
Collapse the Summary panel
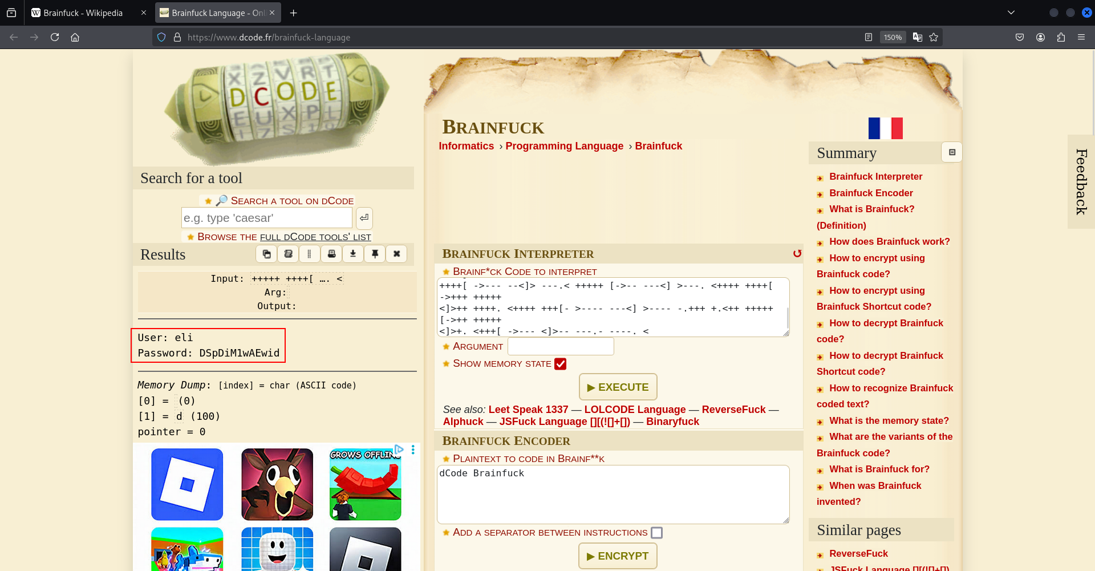pyautogui.click(x=951, y=152)
